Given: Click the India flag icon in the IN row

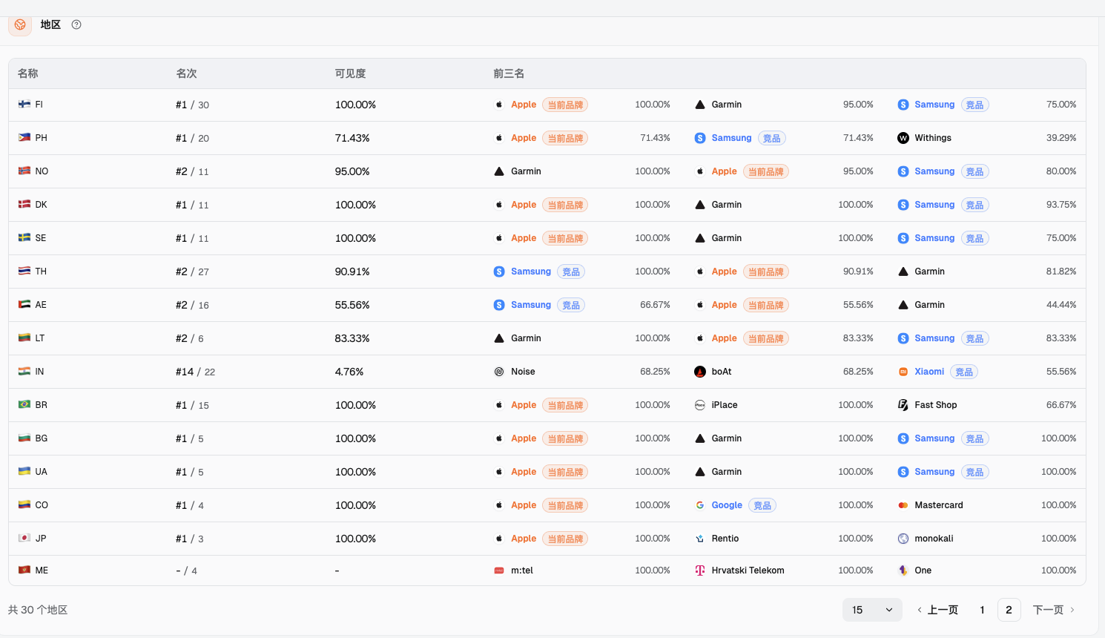Looking at the screenshot, I should [24, 372].
